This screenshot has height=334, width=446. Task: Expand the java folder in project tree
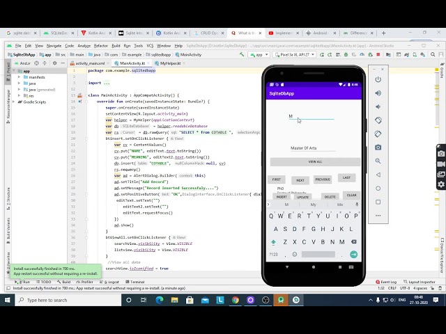[19, 83]
